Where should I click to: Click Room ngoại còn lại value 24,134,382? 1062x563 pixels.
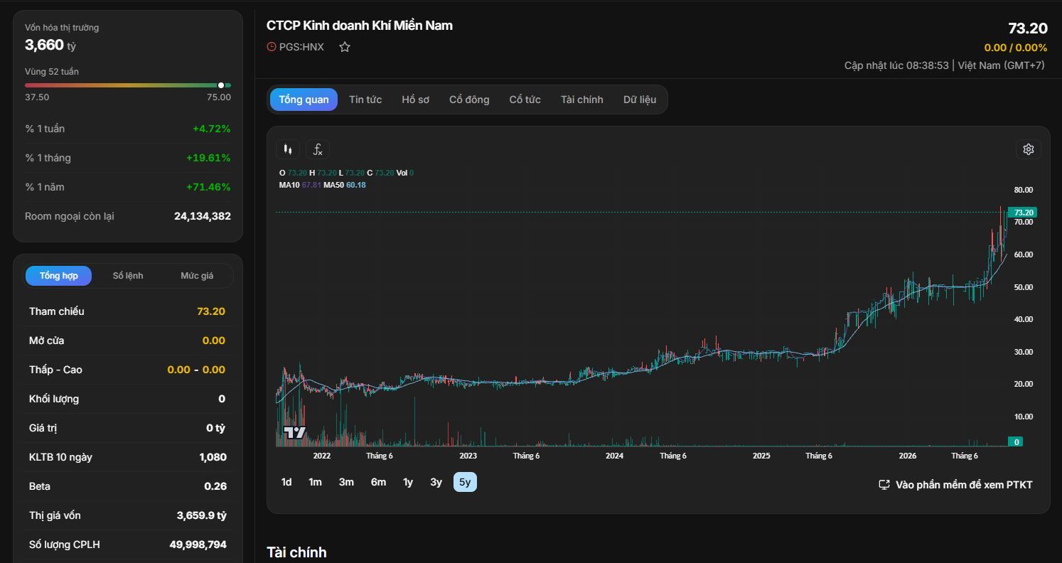203,216
